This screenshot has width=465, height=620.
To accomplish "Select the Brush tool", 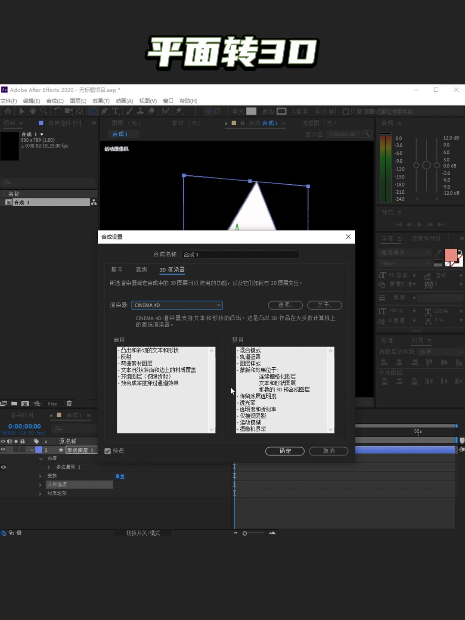I will tap(130, 111).
